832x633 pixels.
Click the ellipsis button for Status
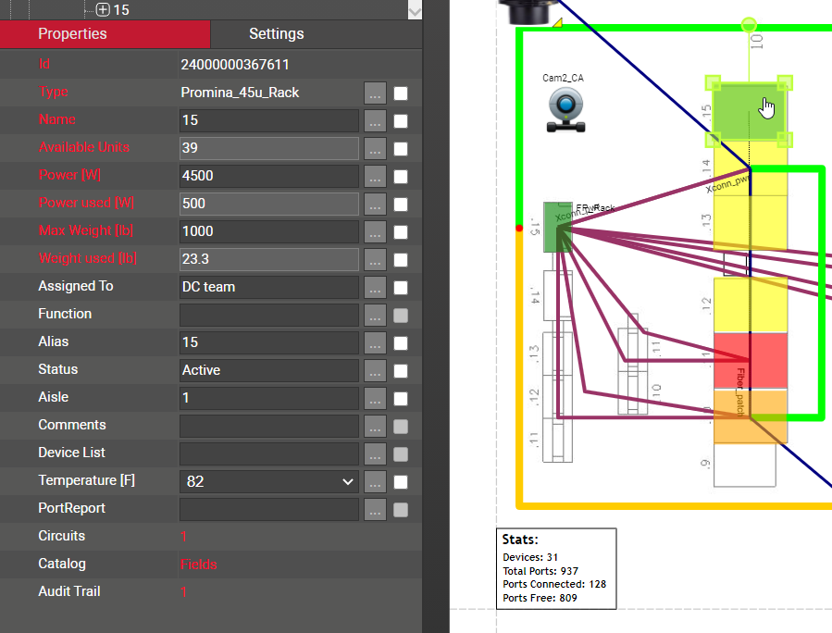pyautogui.click(x=375, y=370)
